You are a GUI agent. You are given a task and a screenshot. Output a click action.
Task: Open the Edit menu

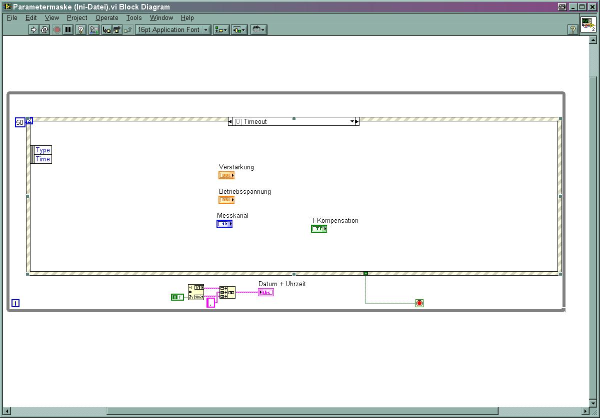31,17
